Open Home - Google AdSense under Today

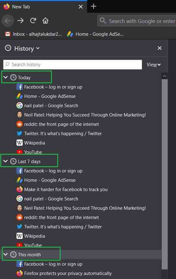click(46, 96)
